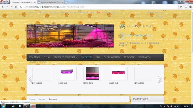Screen dimensions: 193x108
Task: Click the site info icon in address bar
Action: 21,7
